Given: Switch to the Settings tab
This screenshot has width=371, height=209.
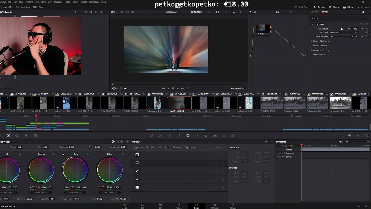Looking at the screenshot, I should 324,12.
